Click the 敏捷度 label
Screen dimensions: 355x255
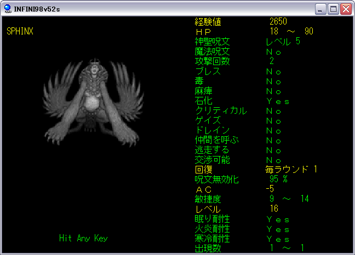click(x=208, y=199)
